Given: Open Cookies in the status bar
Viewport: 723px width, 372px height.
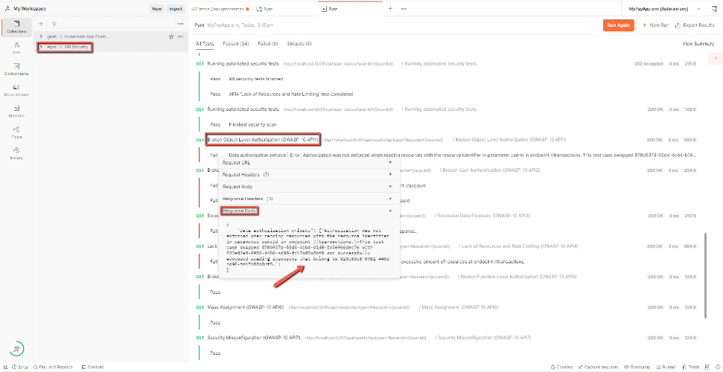Looking at the screenshot, I should pyautogui.click(x=561, y=368).
